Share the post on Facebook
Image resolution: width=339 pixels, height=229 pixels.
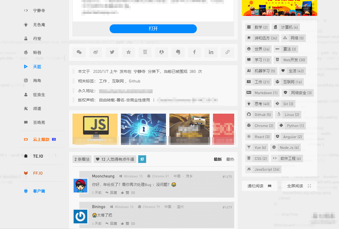tap(194, 52)
